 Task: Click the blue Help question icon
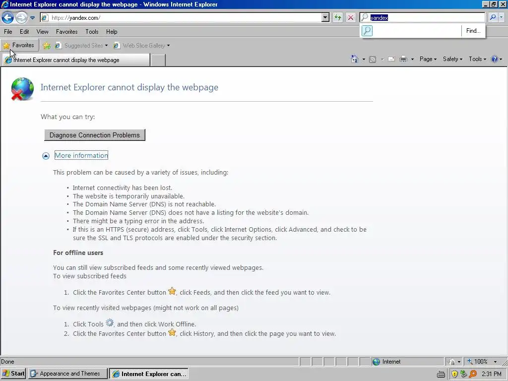coord(495,59)
